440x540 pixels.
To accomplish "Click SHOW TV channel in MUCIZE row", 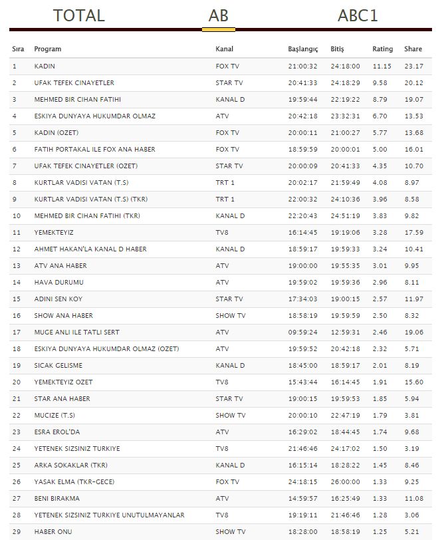I will 231,416.
